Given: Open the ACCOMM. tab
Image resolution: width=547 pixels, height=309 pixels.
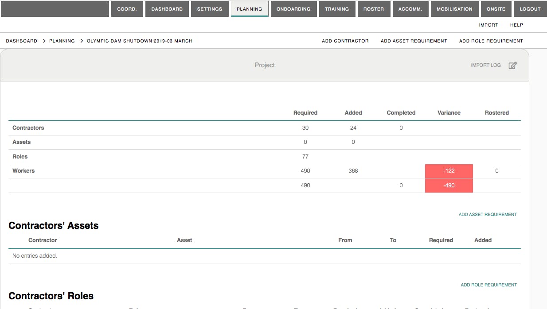Looking at the screenshot, I should pyautogui.click(x=410, y=9).
